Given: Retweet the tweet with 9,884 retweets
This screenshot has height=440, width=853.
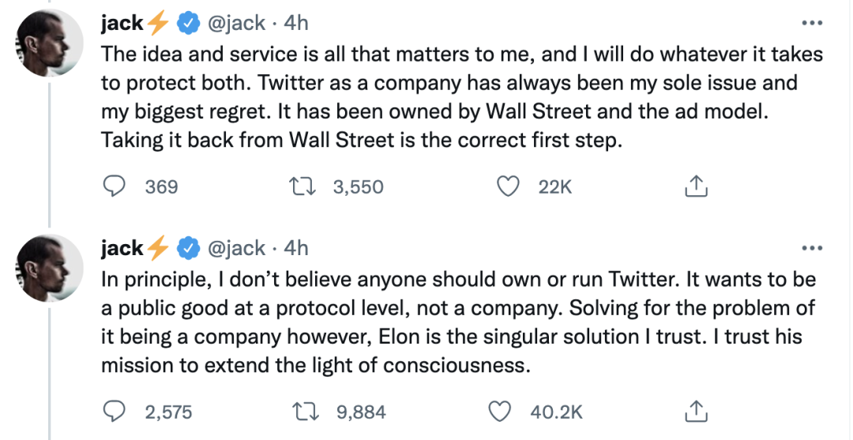Looking at the screenshot, I should 304,412.
